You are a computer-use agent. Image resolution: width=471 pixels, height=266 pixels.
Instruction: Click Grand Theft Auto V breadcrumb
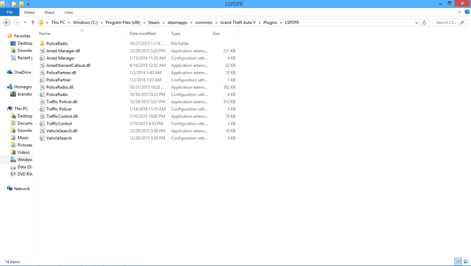238,23
